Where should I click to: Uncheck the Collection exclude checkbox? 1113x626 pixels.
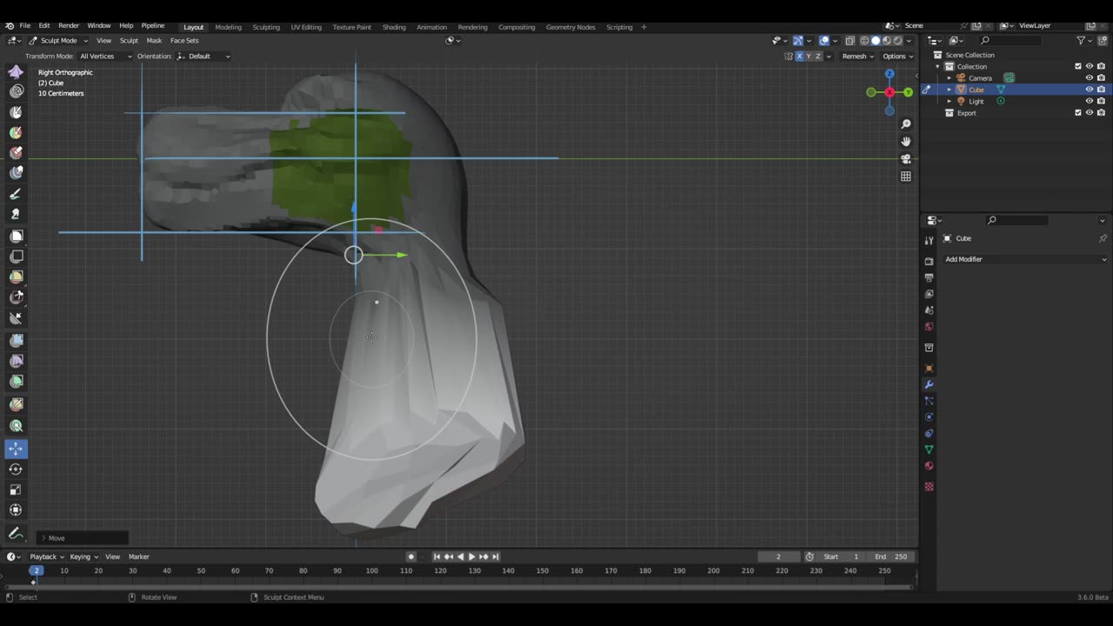[1078, 66]
